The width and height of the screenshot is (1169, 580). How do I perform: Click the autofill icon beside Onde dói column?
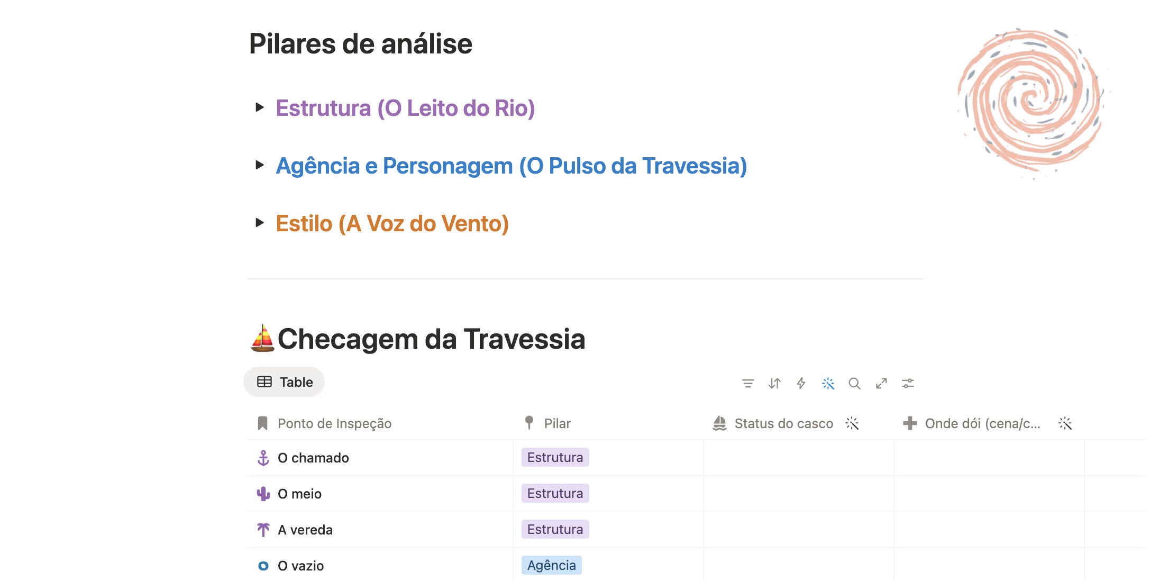click(1065, 423)
